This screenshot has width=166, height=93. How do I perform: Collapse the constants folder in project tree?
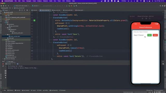point(6,24)
